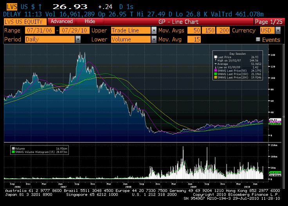Click the Daily period field
Screen dimensions: 288x206
pos(50,39)
